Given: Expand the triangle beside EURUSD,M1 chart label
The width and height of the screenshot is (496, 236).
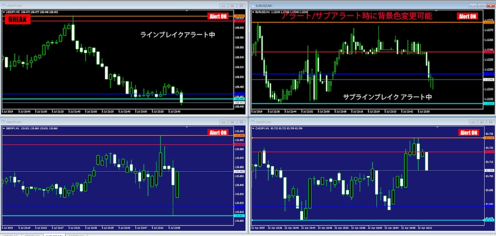Looking at the screenshot, I should point(253,12).
